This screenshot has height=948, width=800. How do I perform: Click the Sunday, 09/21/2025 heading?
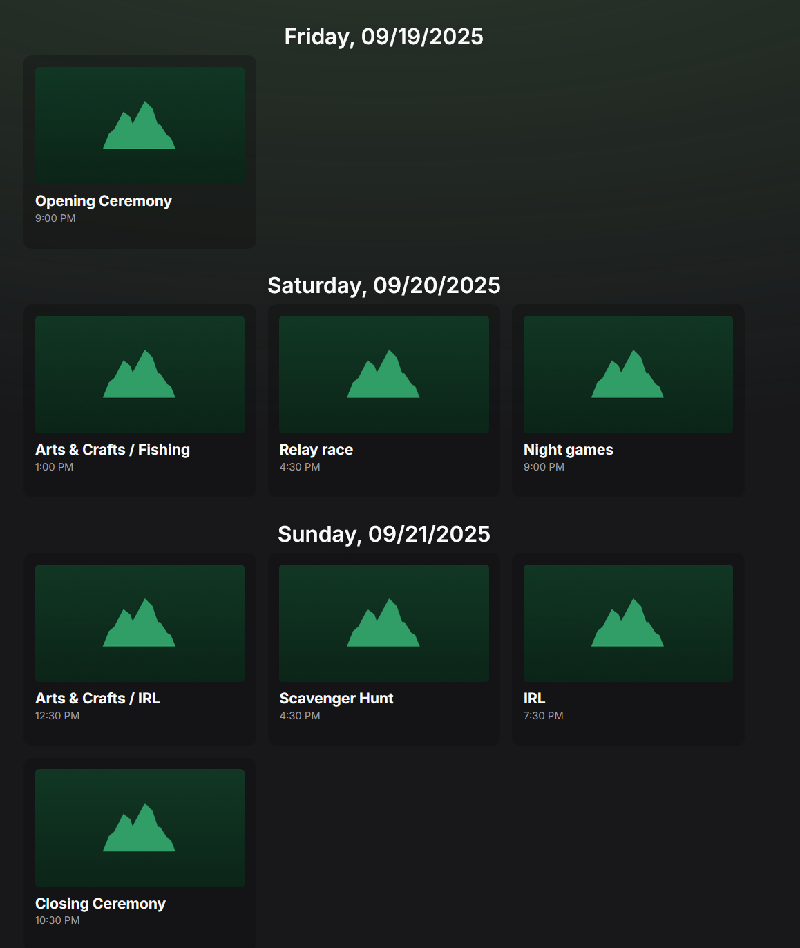pyautogui.click(x=384, y=534)
